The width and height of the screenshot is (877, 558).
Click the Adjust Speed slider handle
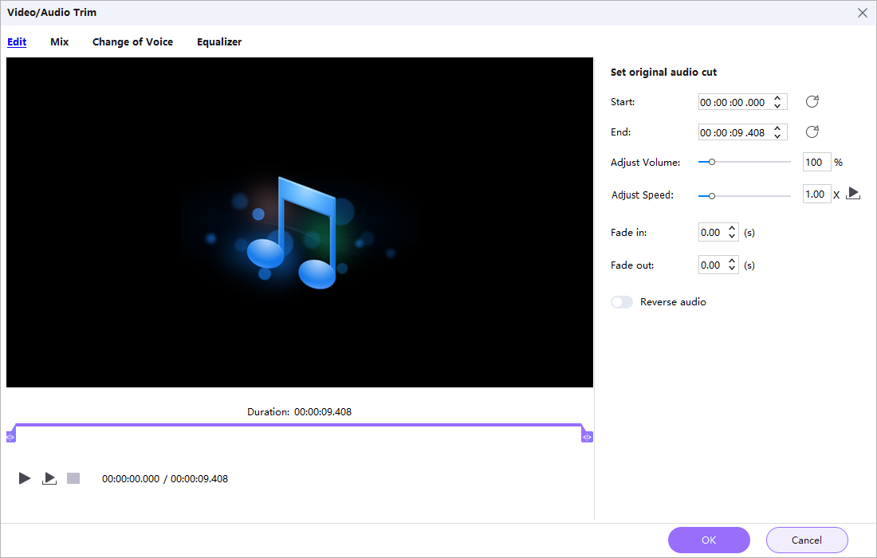click(x=712, y=196)
